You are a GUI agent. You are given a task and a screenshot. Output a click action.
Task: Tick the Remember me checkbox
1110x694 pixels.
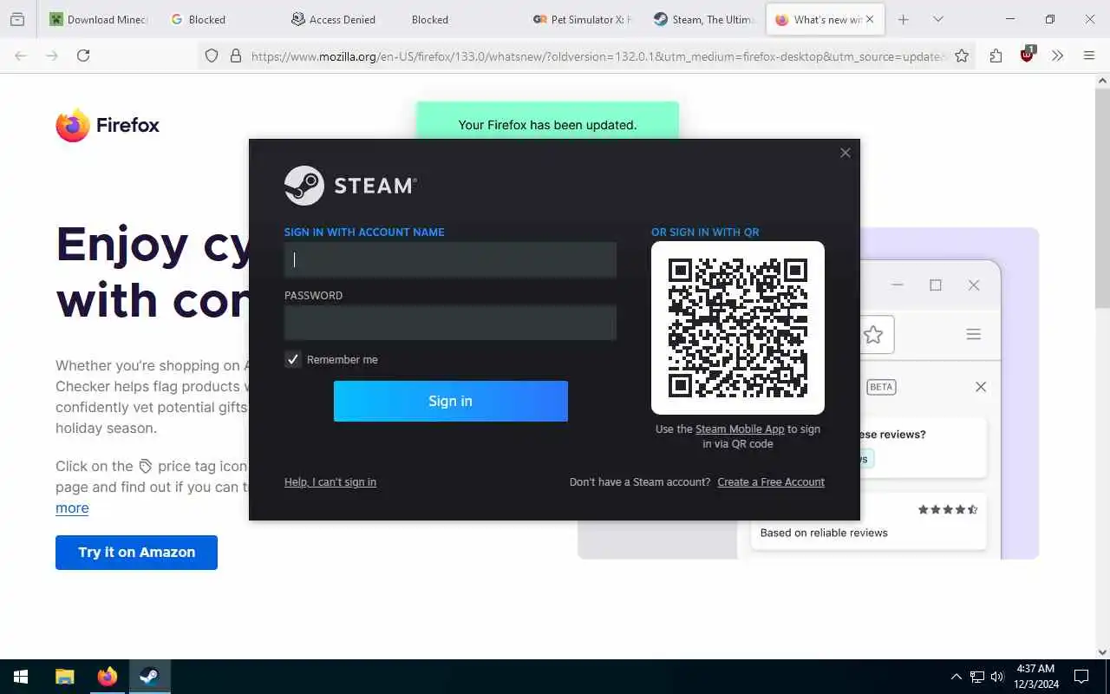tap(293, 359)
